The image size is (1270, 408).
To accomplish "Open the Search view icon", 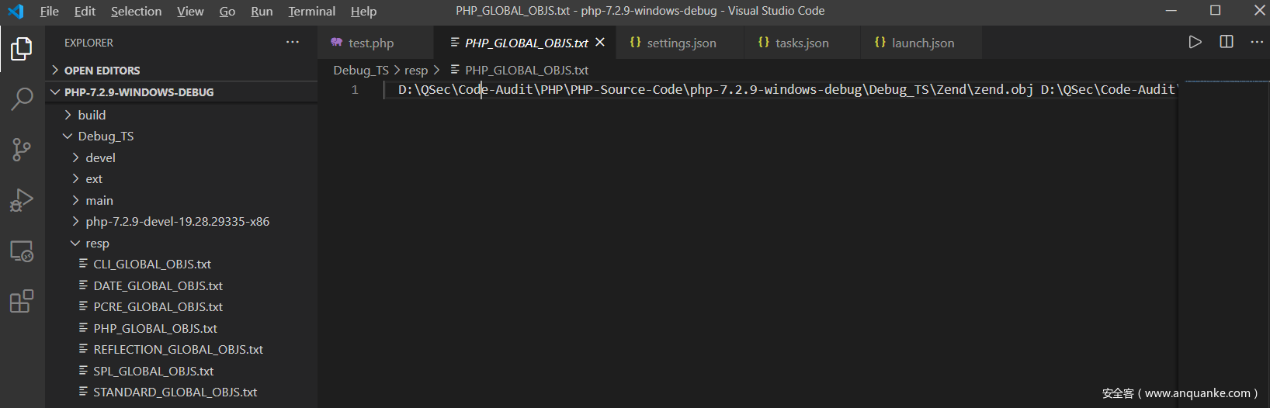I will pos(22,99).
